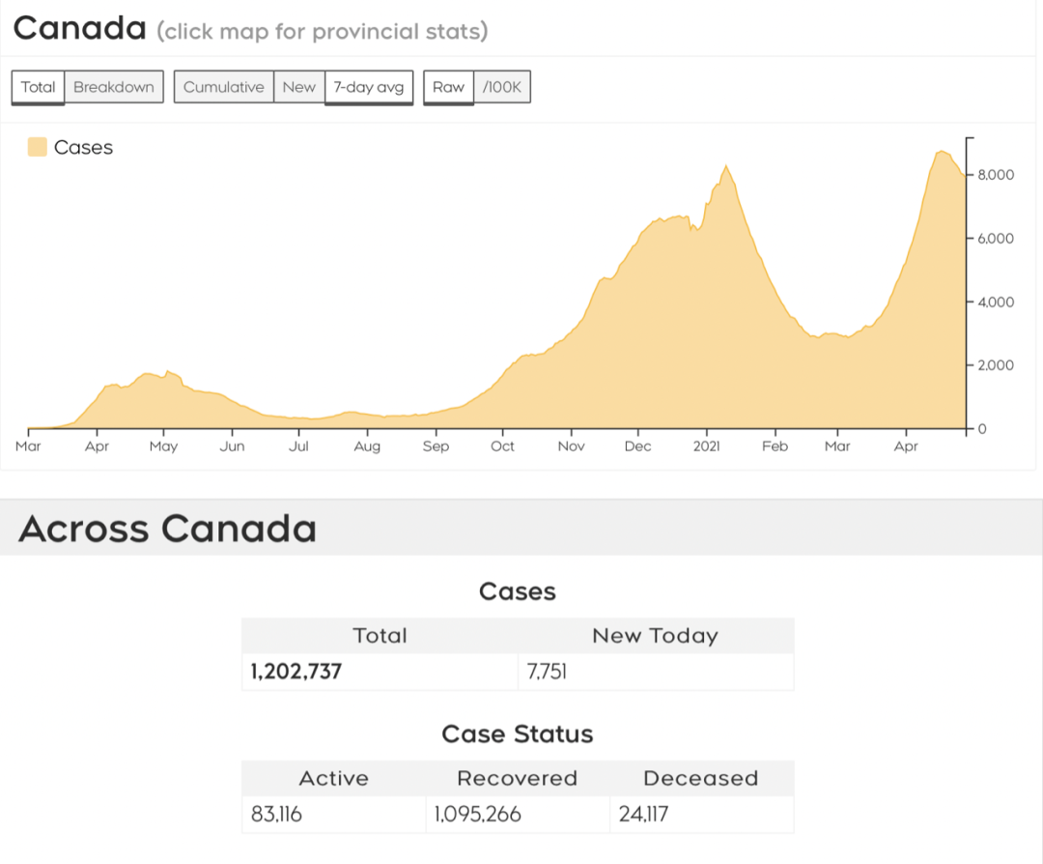
Task: Click the deceased value 24,117
Action: (x=643, y=814)
